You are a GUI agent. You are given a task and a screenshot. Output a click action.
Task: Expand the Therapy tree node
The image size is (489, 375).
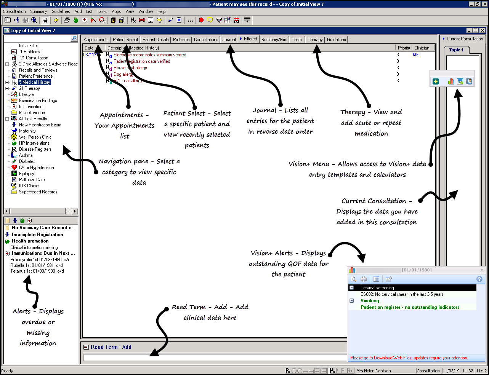tap(7, 88)
